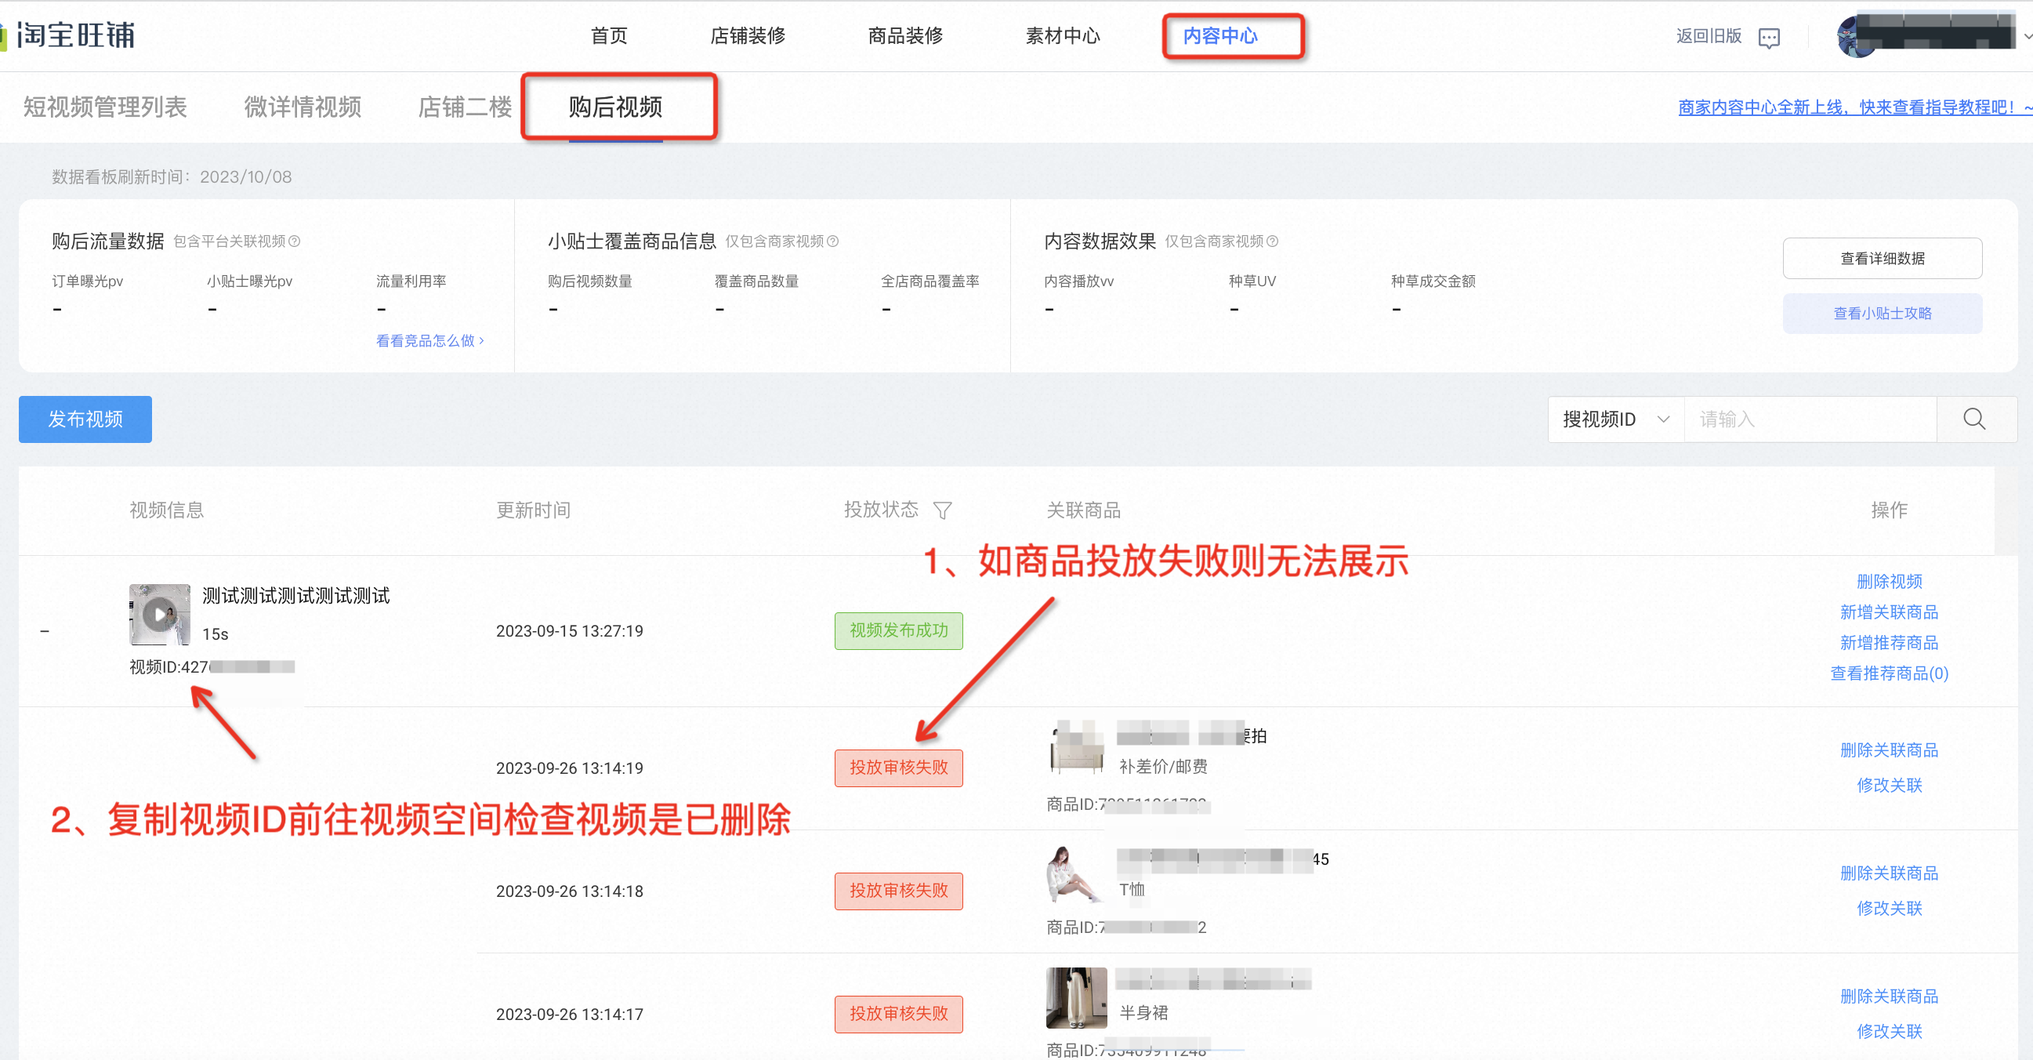Click the 视频ID:427 text
The height and width of the screenshot is (1060, 2033).
[x=169, y=668]
